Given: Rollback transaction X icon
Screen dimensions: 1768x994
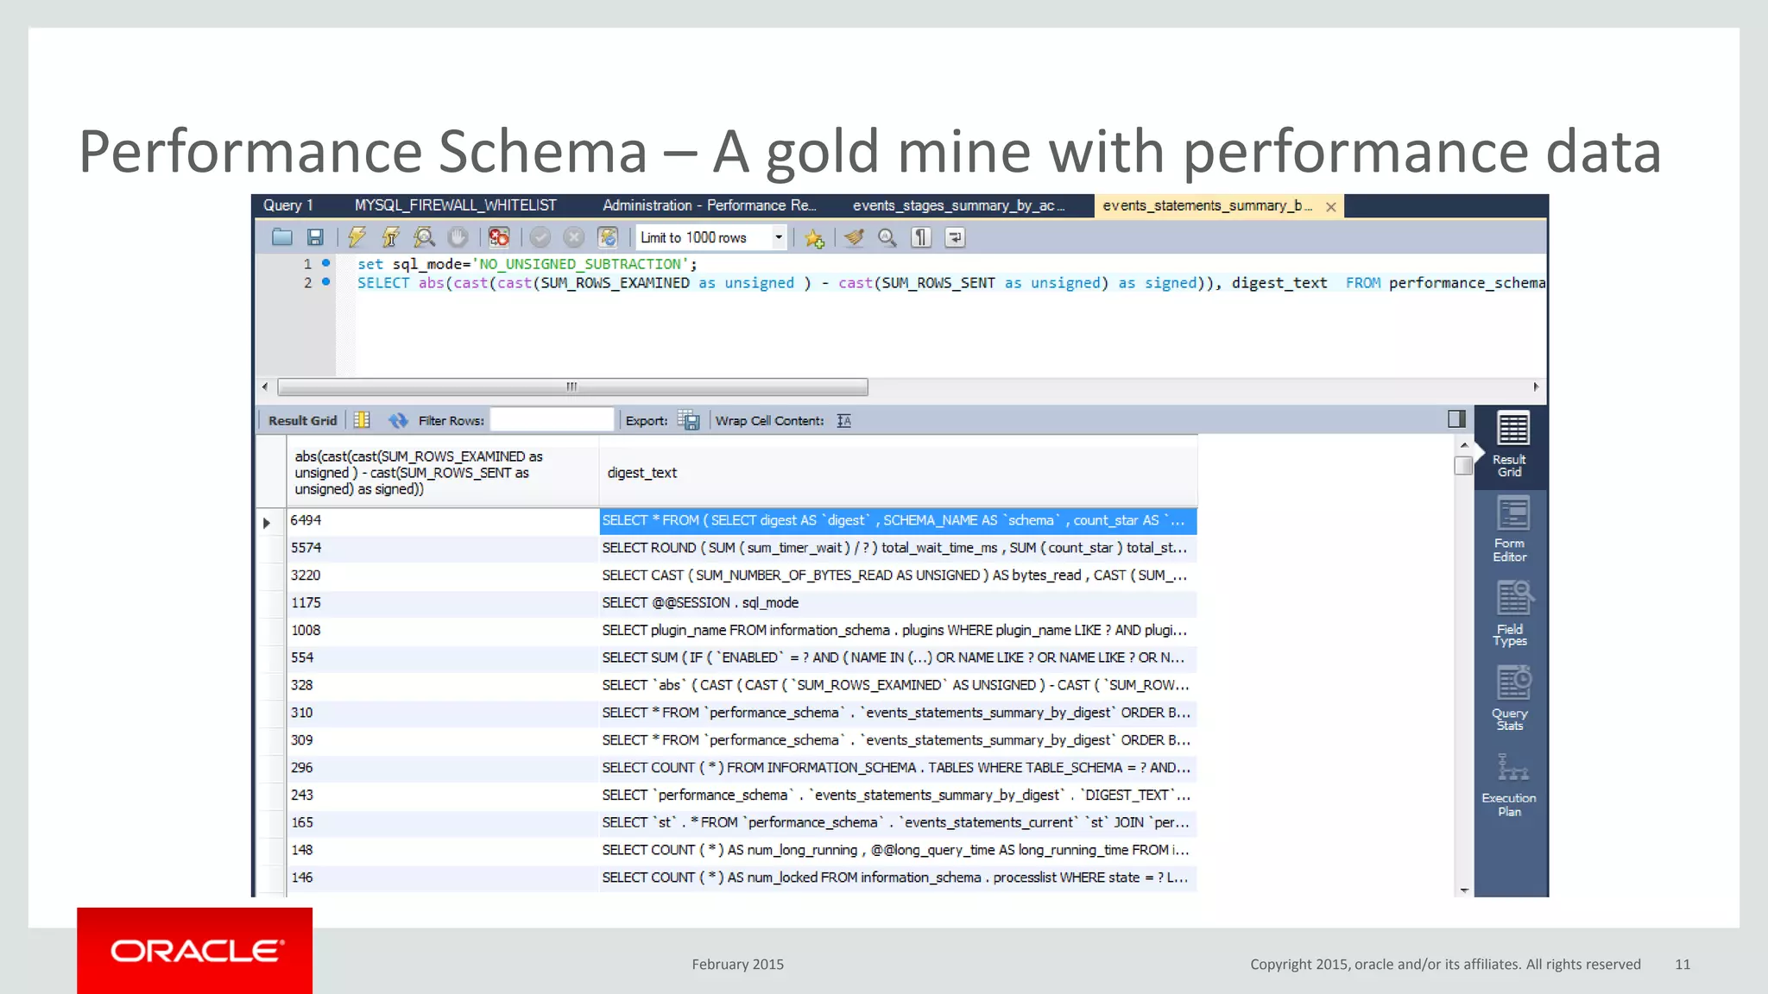Looking at the screenshot, I should [x=574, y=237].
